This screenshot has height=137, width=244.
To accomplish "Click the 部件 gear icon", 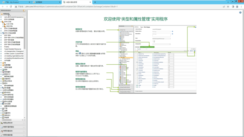I will point(3,83).
